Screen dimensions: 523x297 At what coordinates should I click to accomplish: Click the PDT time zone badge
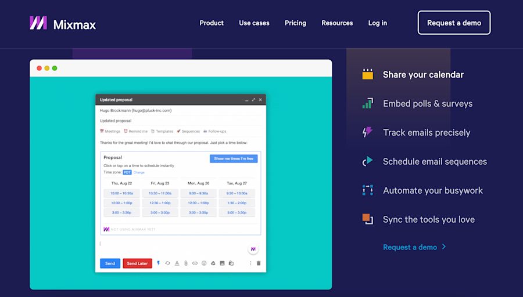click(x=127, y=172)
